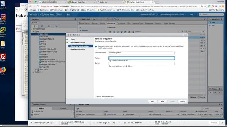
Task: Click the Recent Tasks Filter field
Action: (x=212, y=108)
